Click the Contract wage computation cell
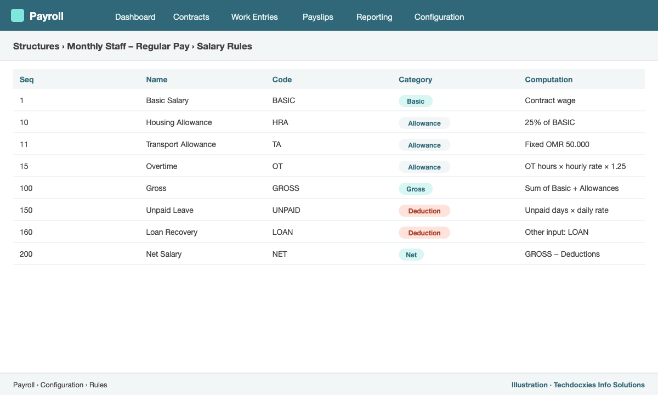658x395 pixels. coord(550,100)
